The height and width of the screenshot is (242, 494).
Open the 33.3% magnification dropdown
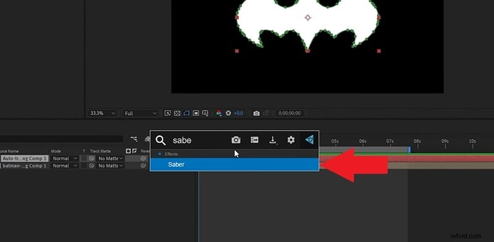103,113
